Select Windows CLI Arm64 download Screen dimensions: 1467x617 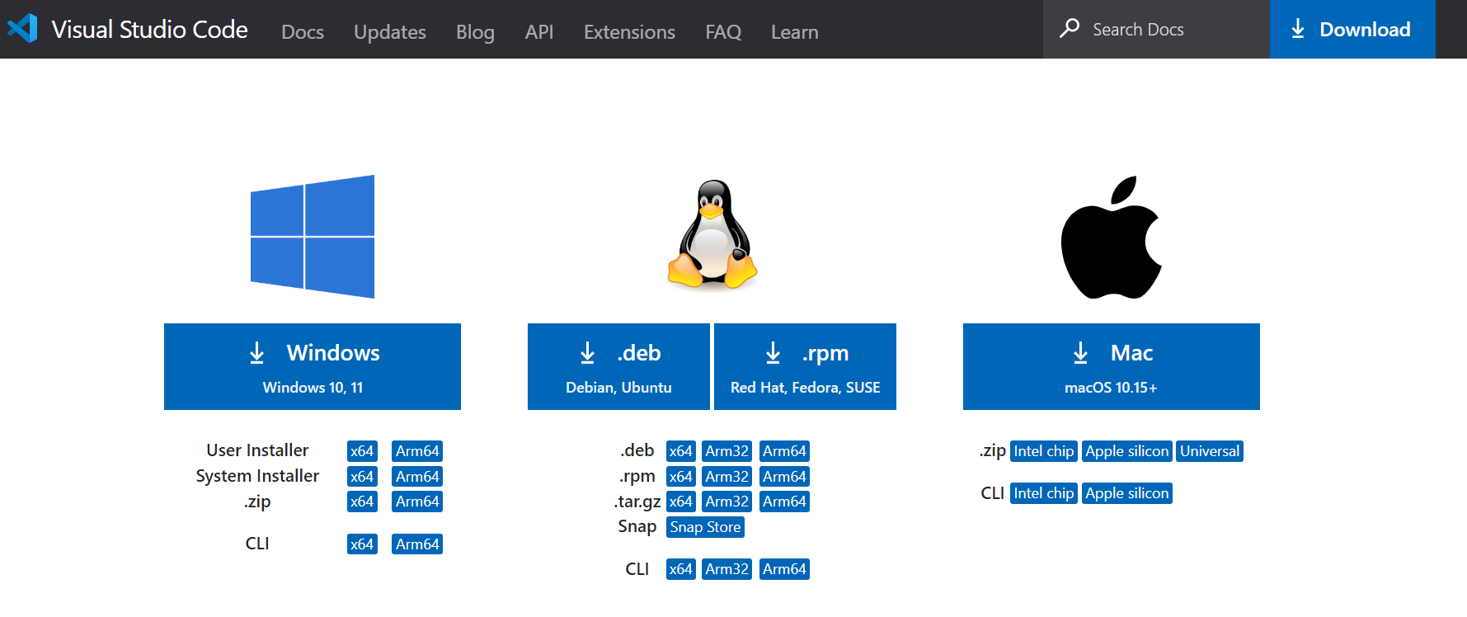(417, 544)
